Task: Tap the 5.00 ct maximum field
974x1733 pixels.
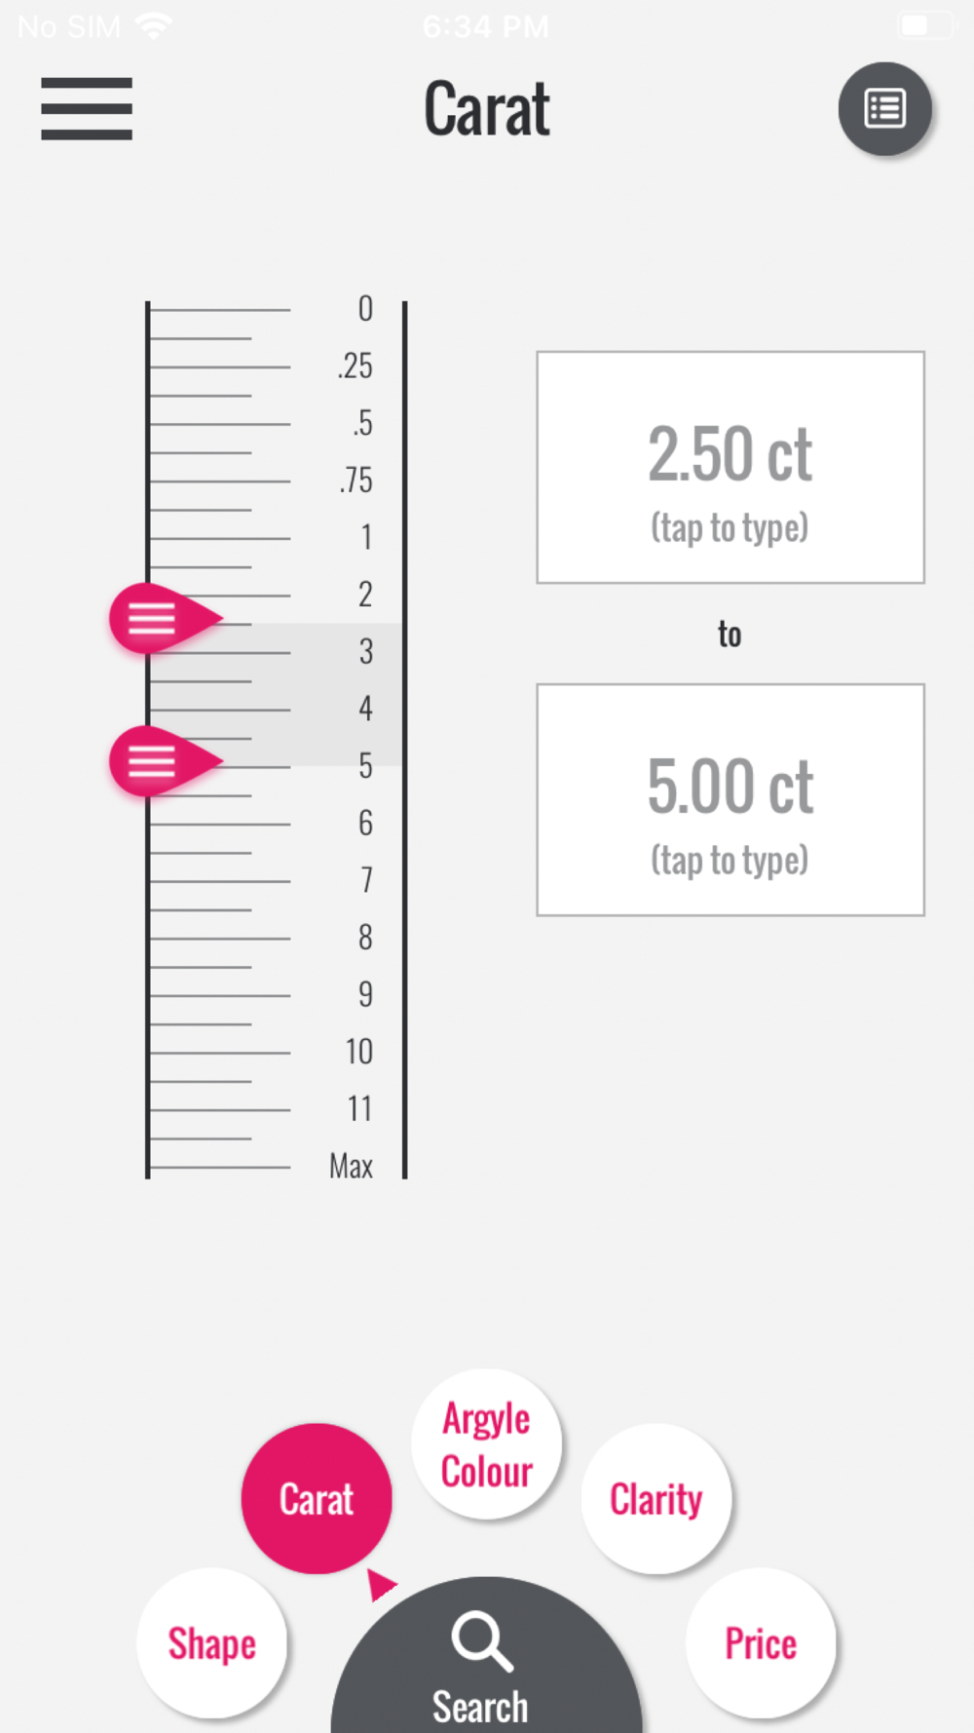Action: [730, 800]
